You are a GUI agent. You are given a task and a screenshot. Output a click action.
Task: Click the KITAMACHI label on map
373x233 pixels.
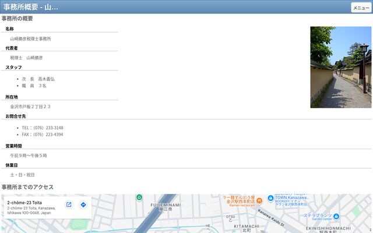click(x=247, y=226)
